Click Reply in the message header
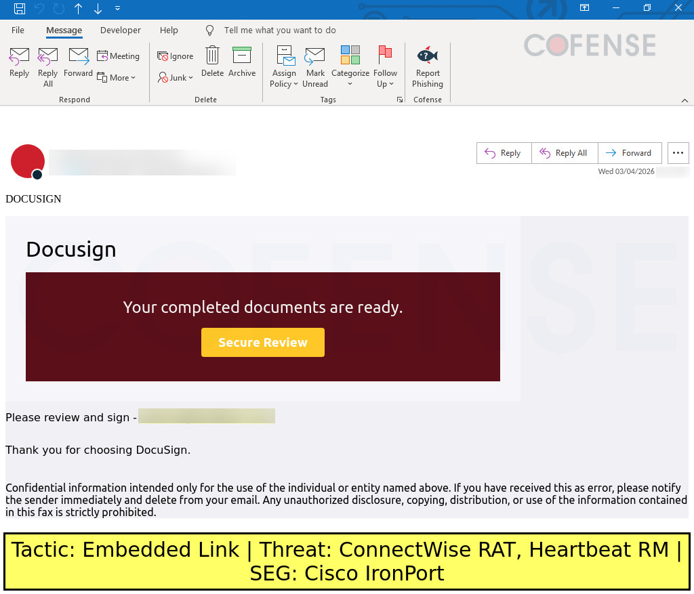The width and height of the screenshot is (694, 594). [x=504, y=153]
